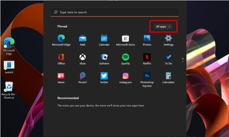
Task: Open Spotify from the Start menu
Action: pyautogui.click(x=126, y=59)
